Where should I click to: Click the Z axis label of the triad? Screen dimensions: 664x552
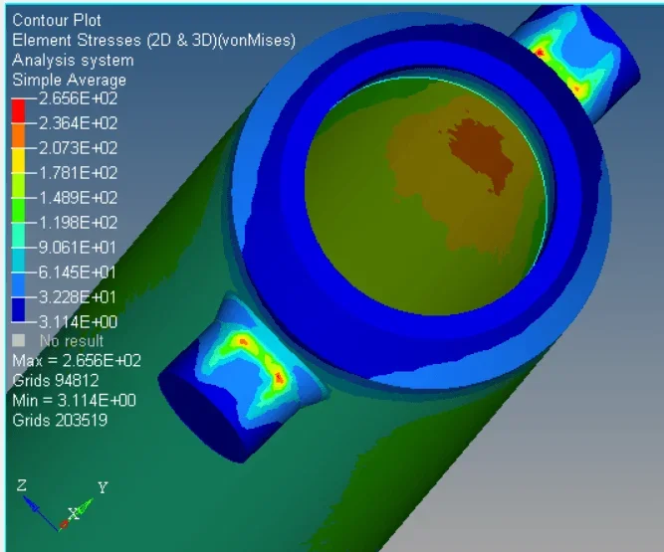click(22, 485)
